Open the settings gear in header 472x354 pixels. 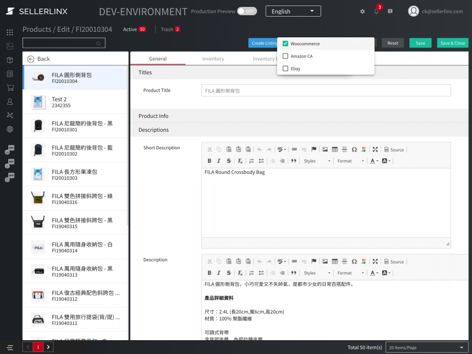(362, 12)
